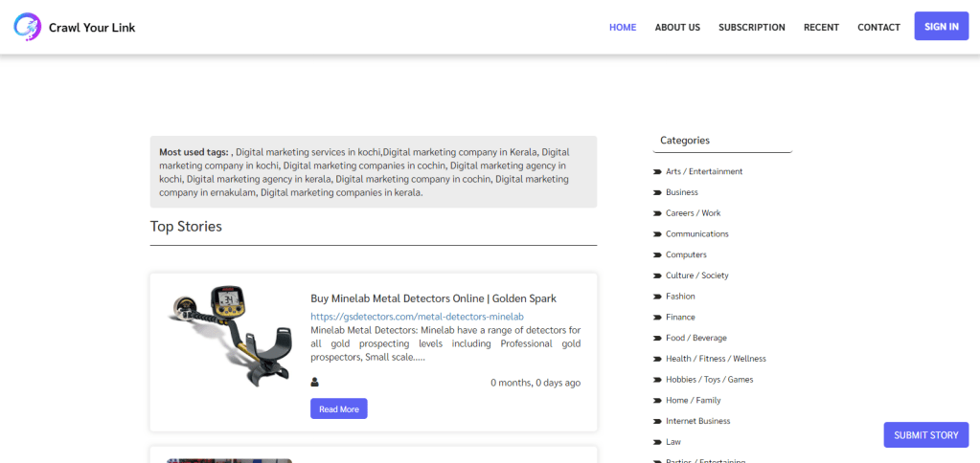Image resolution: width=980 pixels, height=463 pixels.
Task: Click the arrow icon beside Fashion category
Action: tap(657, 297)
